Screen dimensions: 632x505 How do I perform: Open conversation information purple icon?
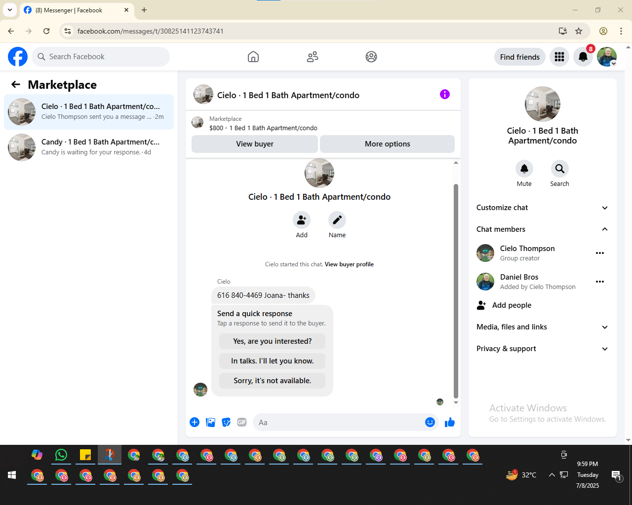click(445, 94)
